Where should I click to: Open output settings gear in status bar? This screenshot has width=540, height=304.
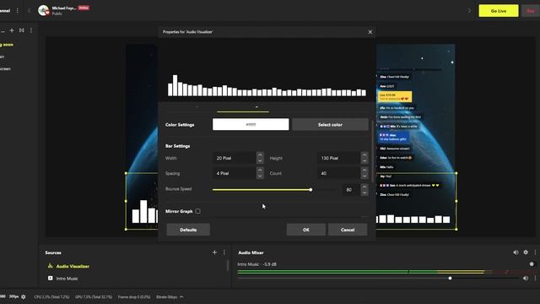[24, 296]
